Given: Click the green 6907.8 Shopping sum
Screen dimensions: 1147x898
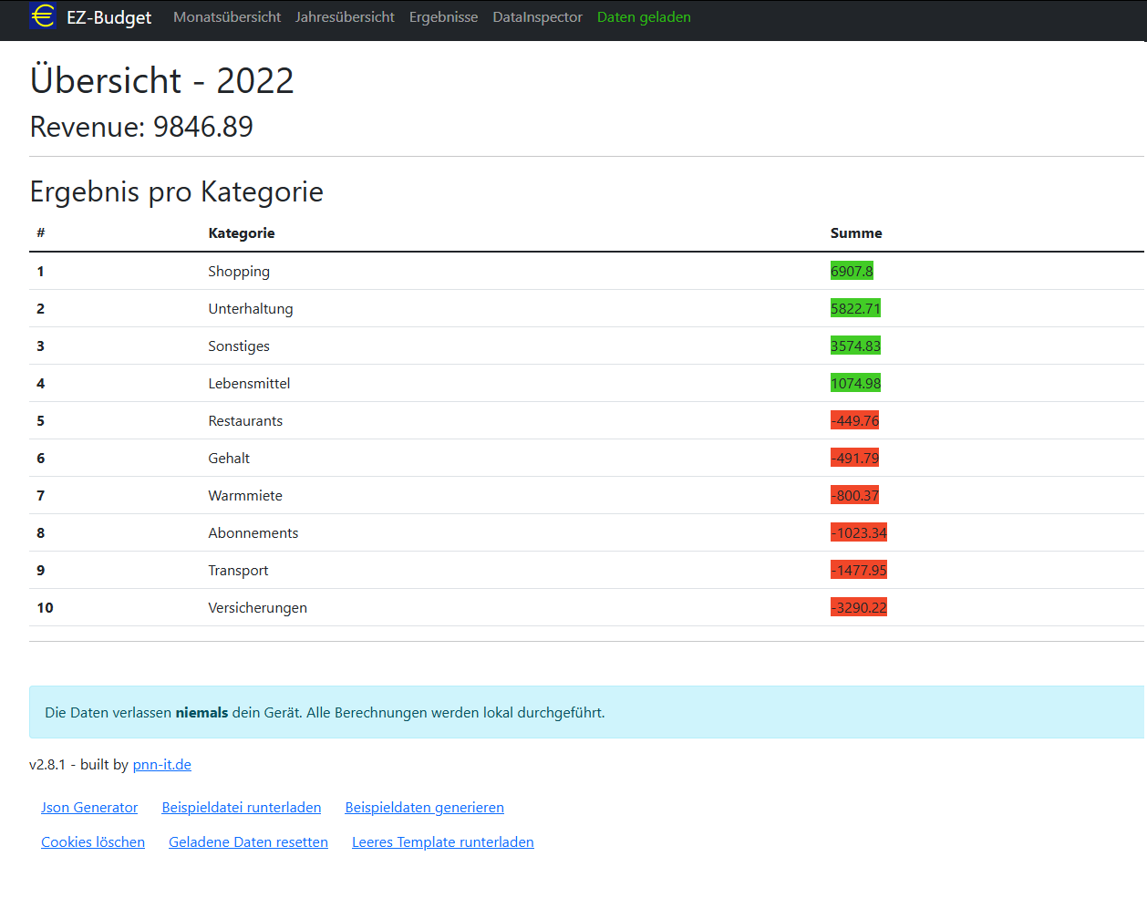Looking at the screenshot, I should coord(852,271).
